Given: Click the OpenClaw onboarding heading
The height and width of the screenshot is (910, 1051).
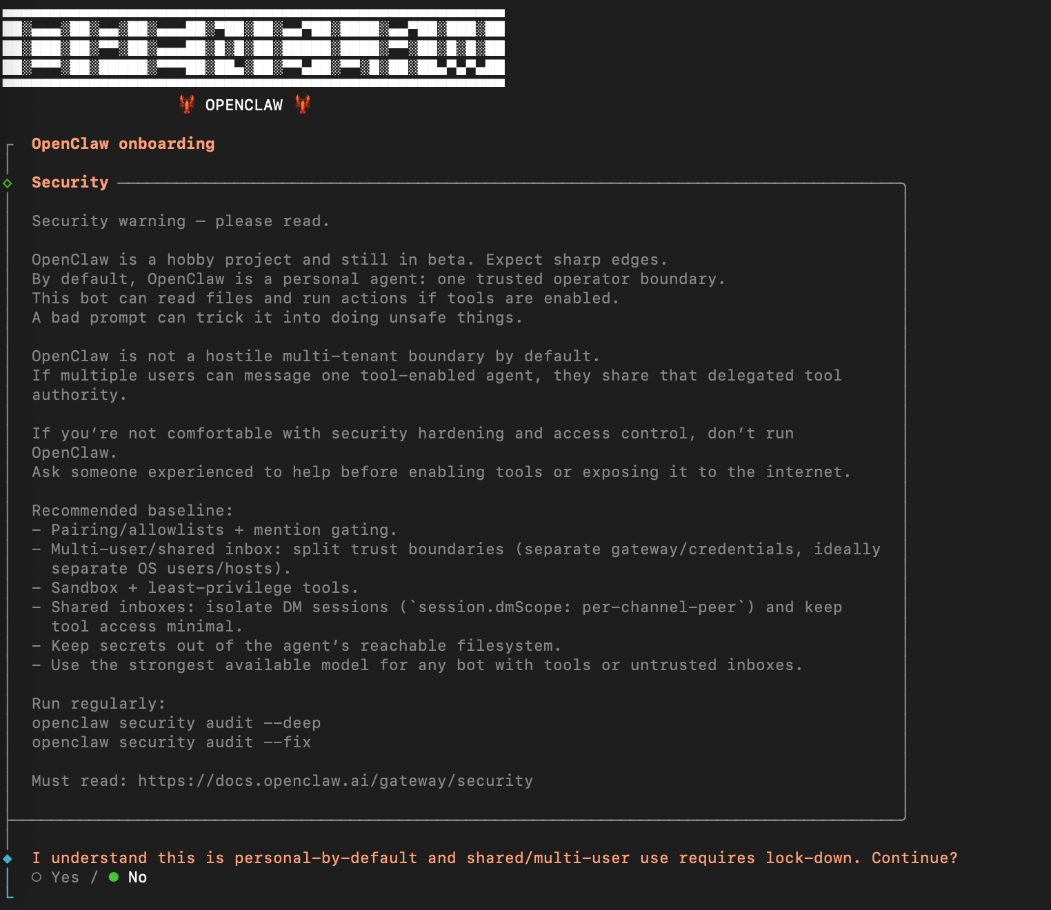Looking at the screenshot, I should click(123, 143).
